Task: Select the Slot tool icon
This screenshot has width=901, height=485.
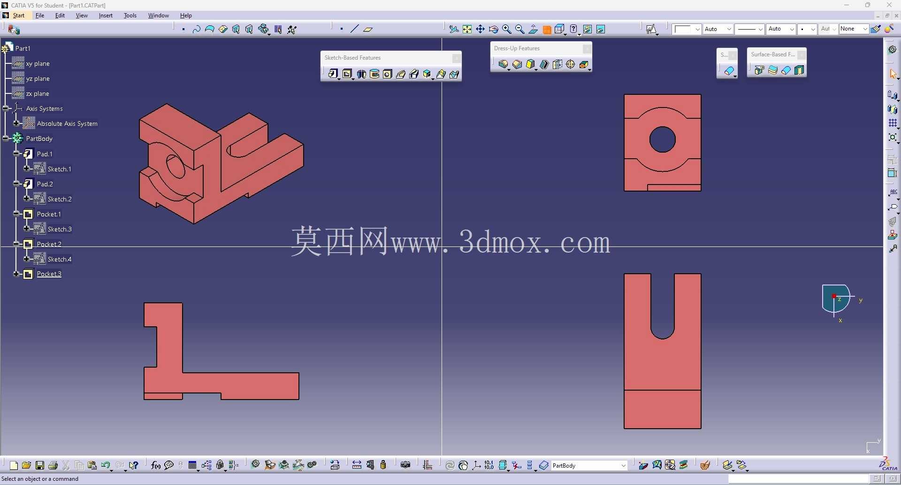Action: [414, 74]
